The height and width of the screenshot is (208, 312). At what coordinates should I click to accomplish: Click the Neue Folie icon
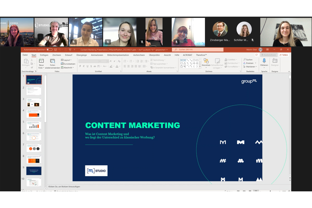[x=41, y=61]
